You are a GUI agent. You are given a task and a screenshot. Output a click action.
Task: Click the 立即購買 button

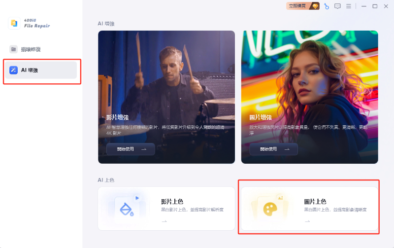pyautogui.click(x=303, y=6)
